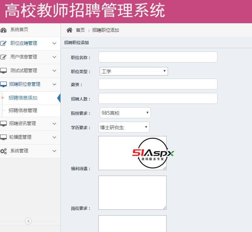
Task: Open the 院校要求 dropdown showing 985高校
Action: pyautogui.click(x=125, y=113)
